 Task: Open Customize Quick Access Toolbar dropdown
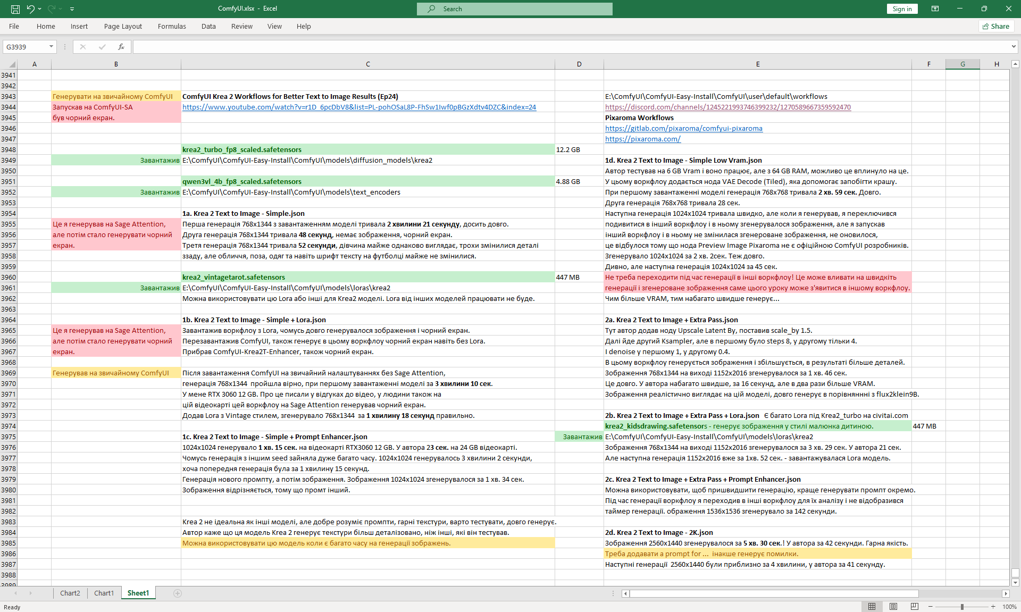72,9
